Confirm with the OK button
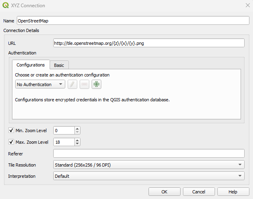Image resolution: width=253 pixels, height=199 pixels. 165,192
